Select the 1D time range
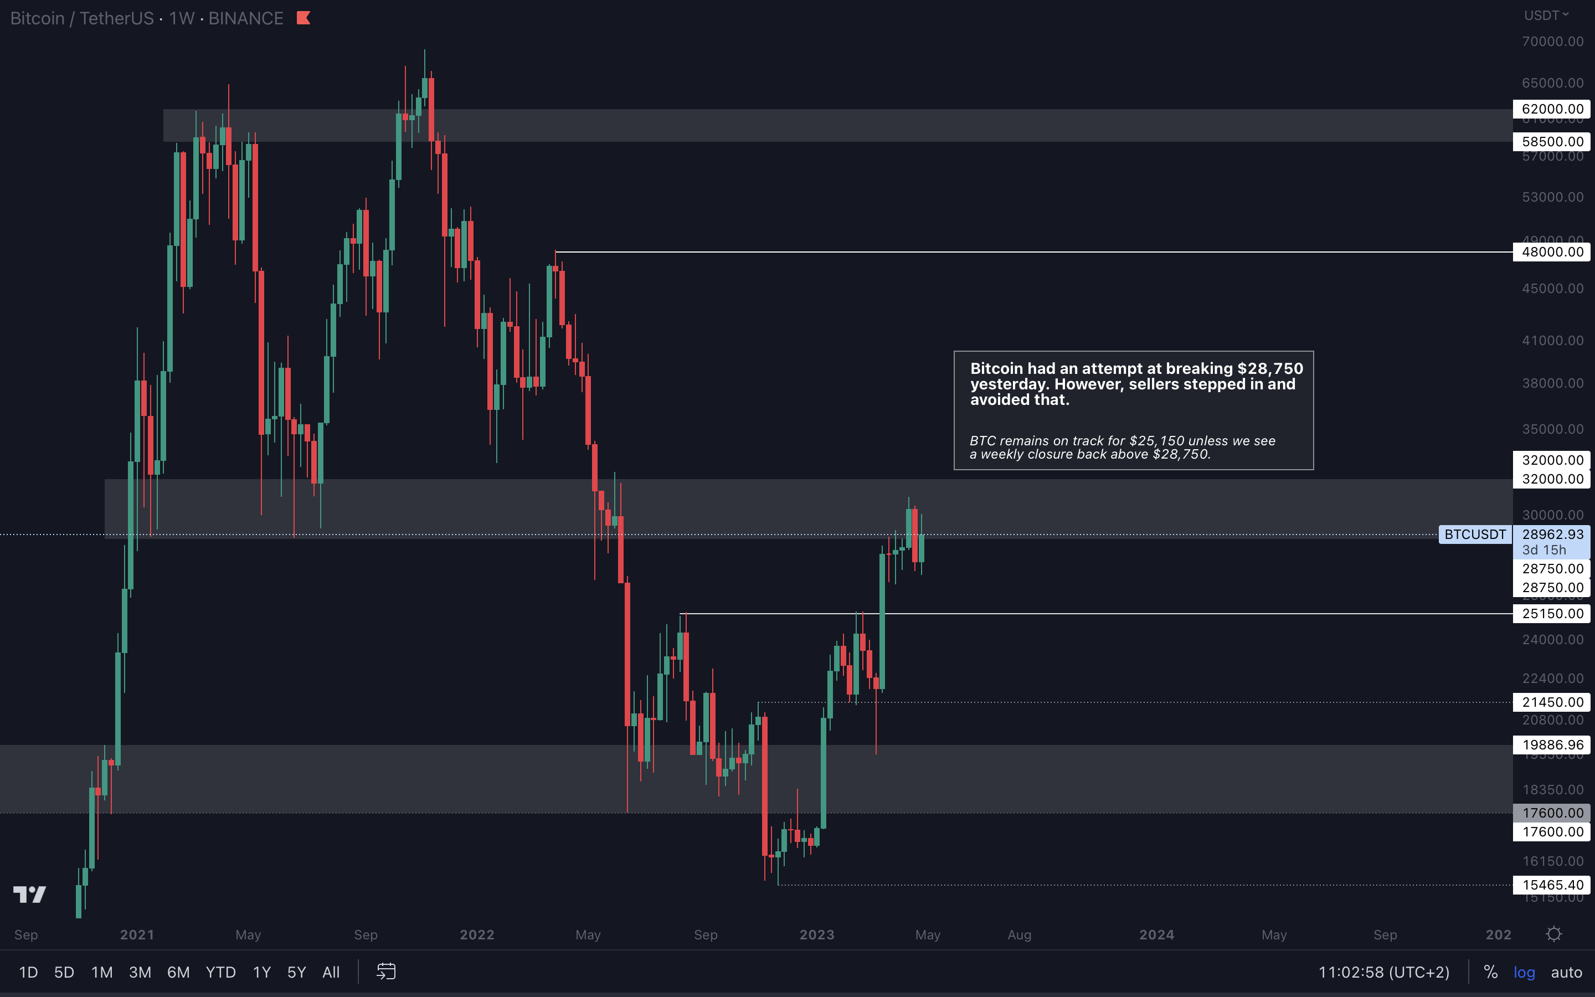 click(28, 972)
